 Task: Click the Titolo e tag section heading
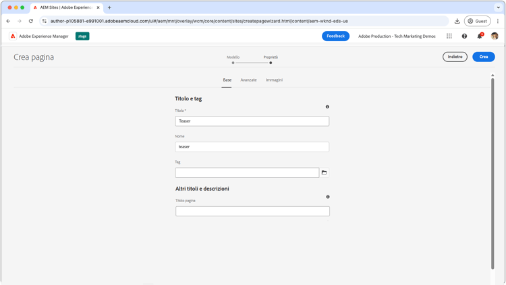click(188, 98)
